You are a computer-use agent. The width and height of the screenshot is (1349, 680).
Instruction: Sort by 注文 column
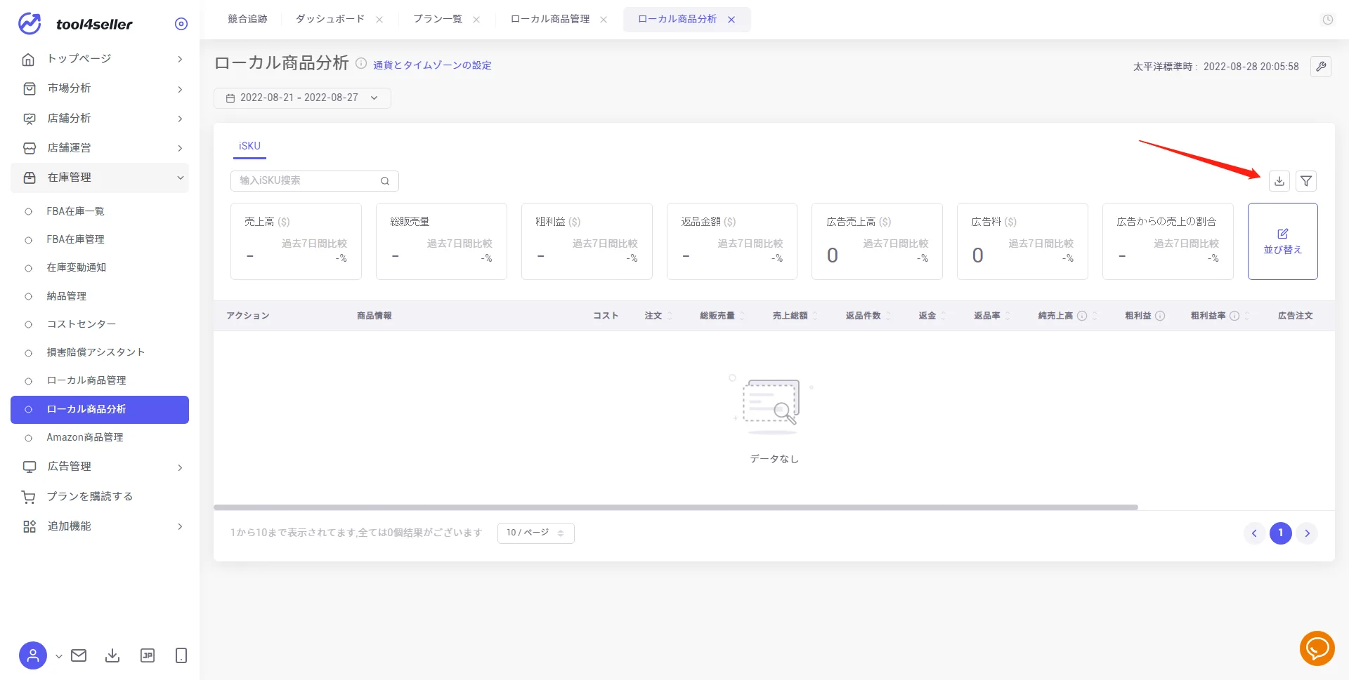pyautogui.click(x=670, y=316)
